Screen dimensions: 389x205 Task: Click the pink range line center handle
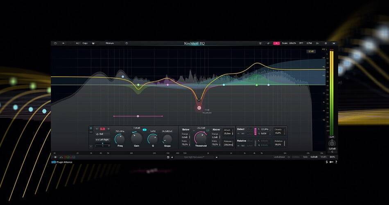tap(138, 116)
